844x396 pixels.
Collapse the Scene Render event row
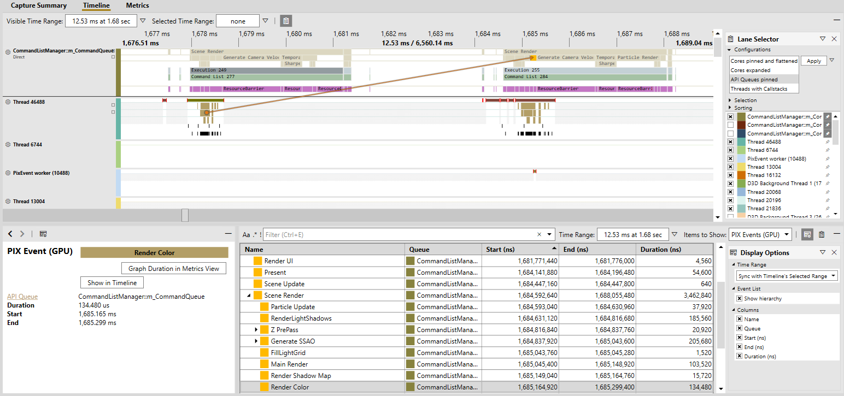[249, 295]
